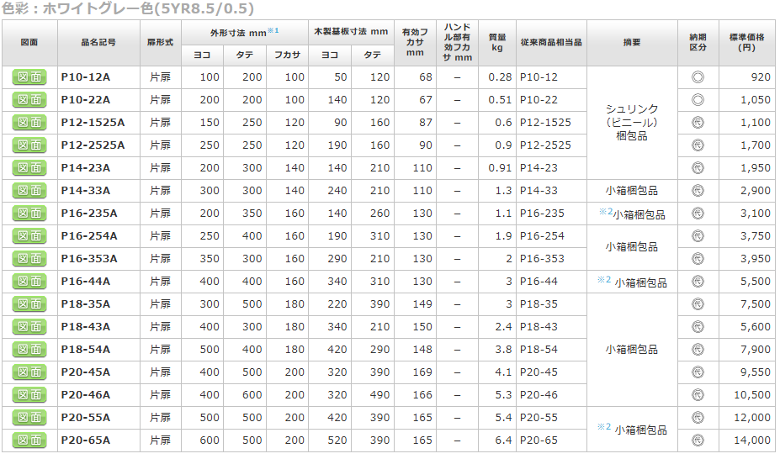View the 図面 drawing for P14-33A
Screen dimensions: 780x459
pos(29,191)
